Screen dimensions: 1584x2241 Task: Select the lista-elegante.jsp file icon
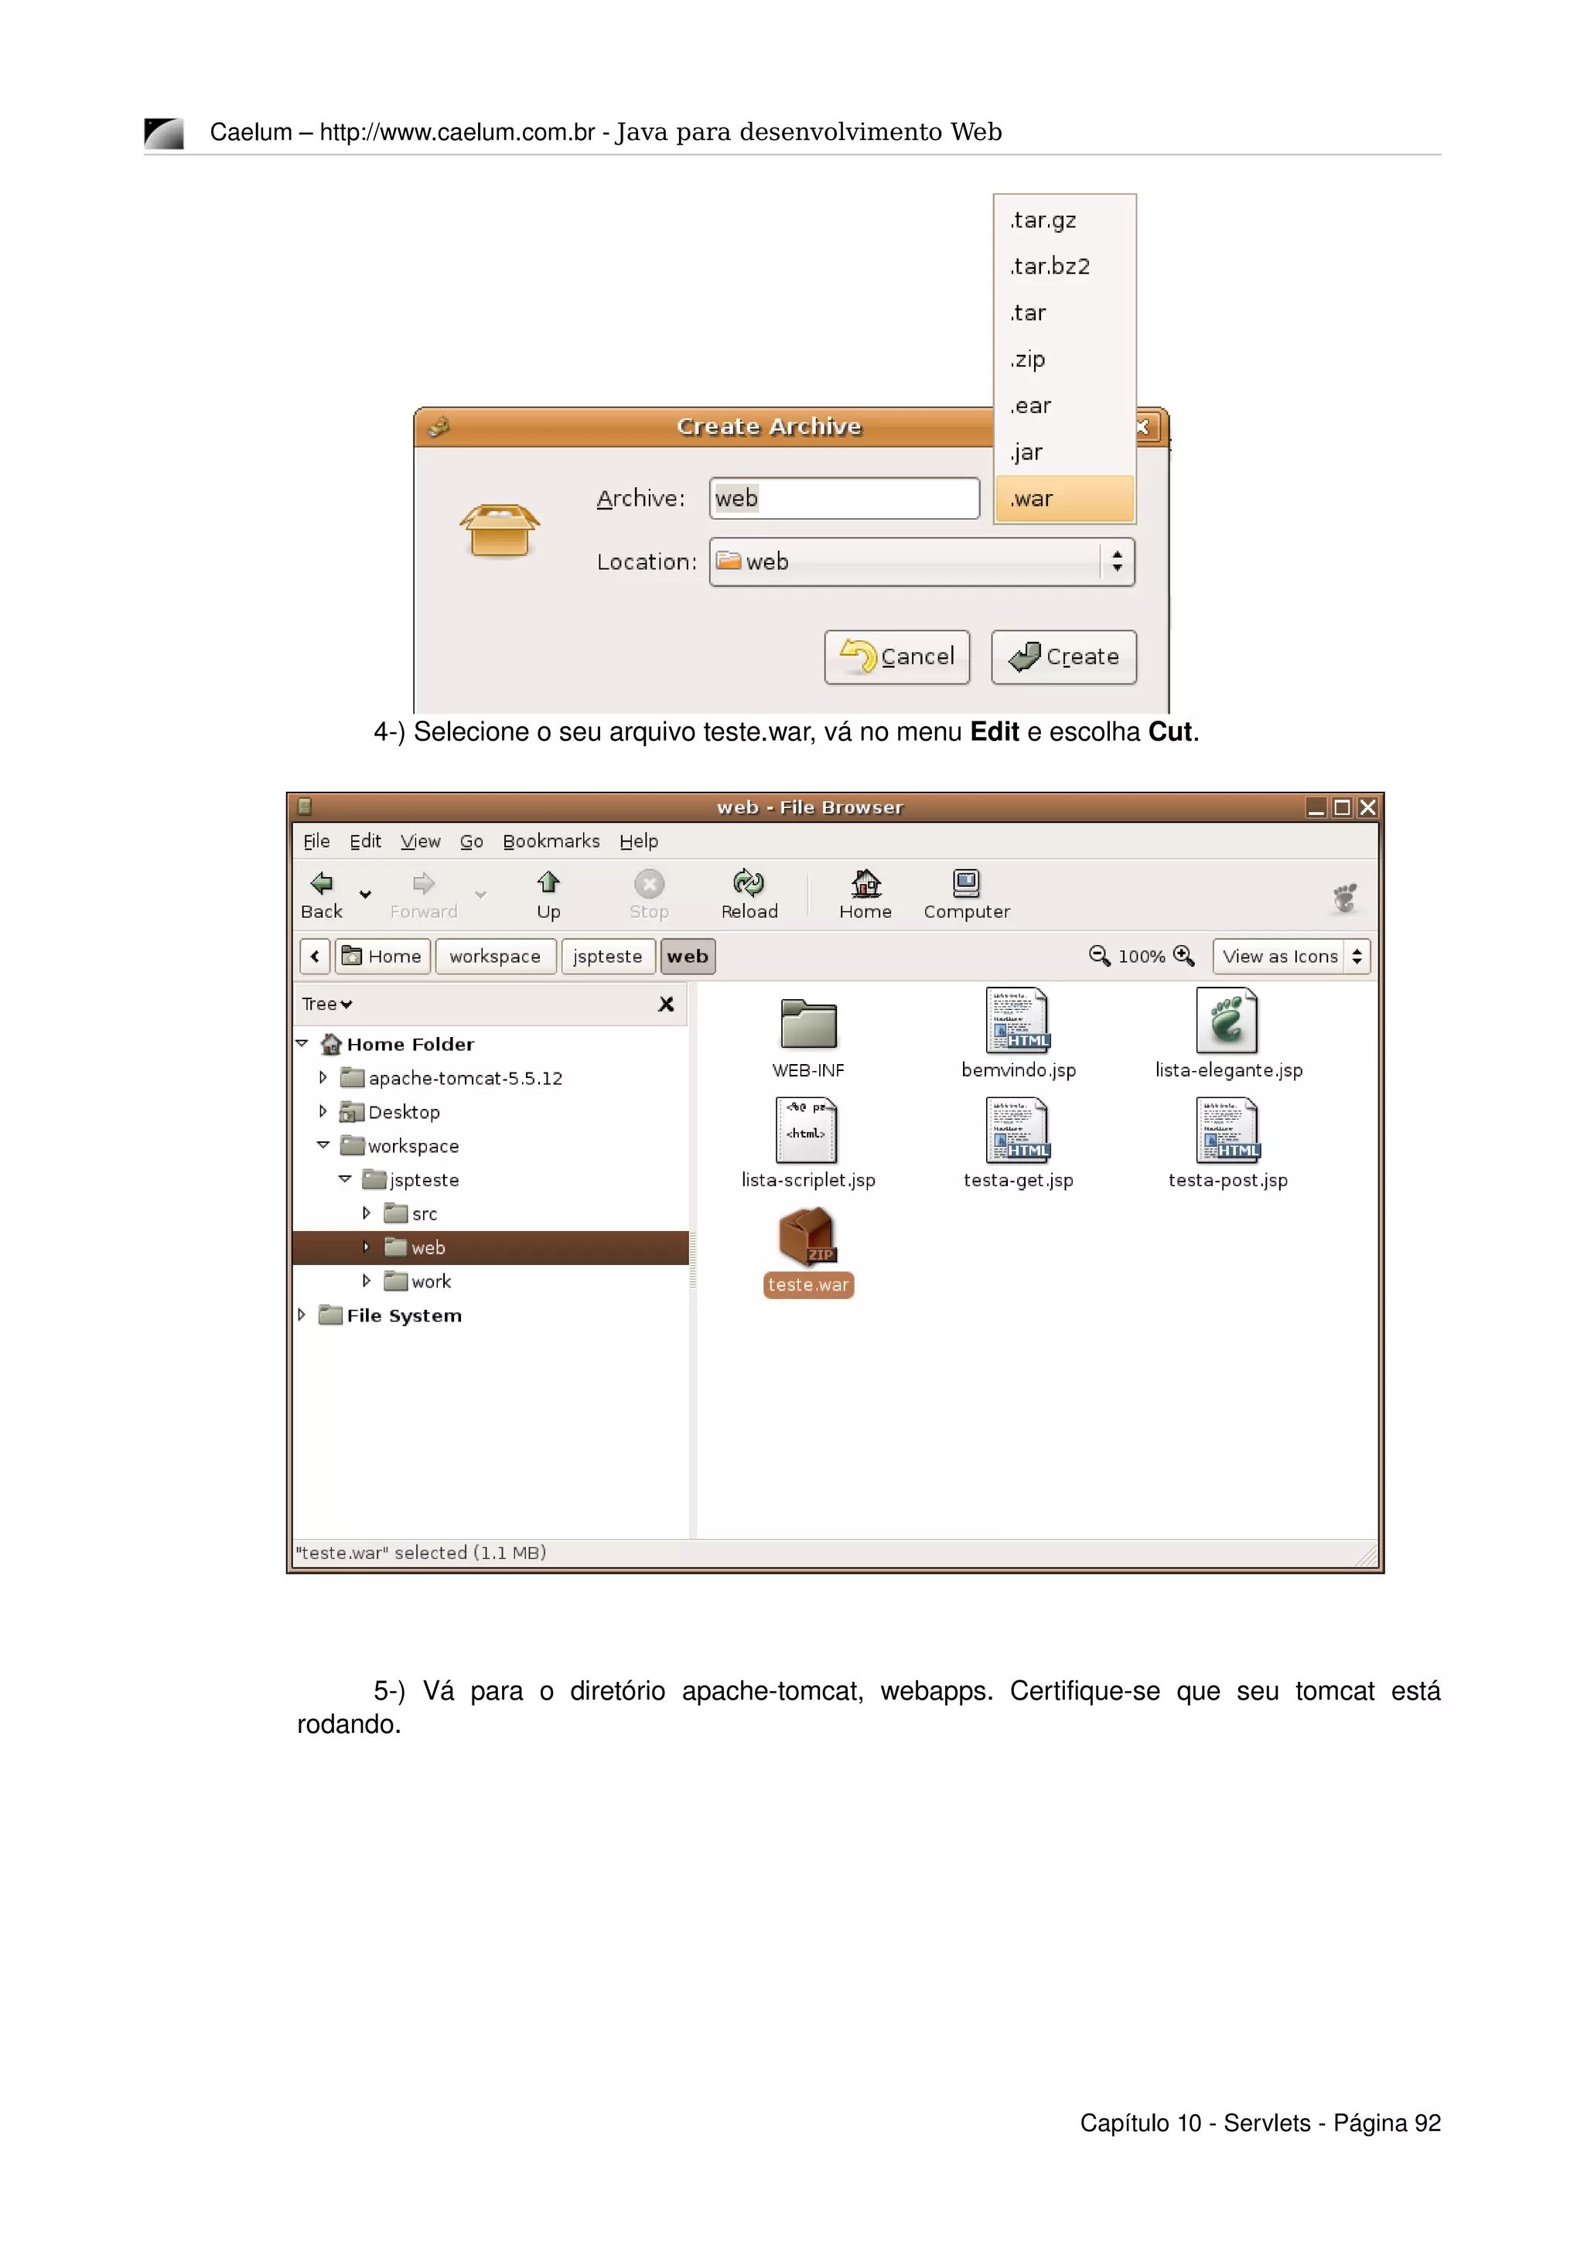[1227, 1021]
